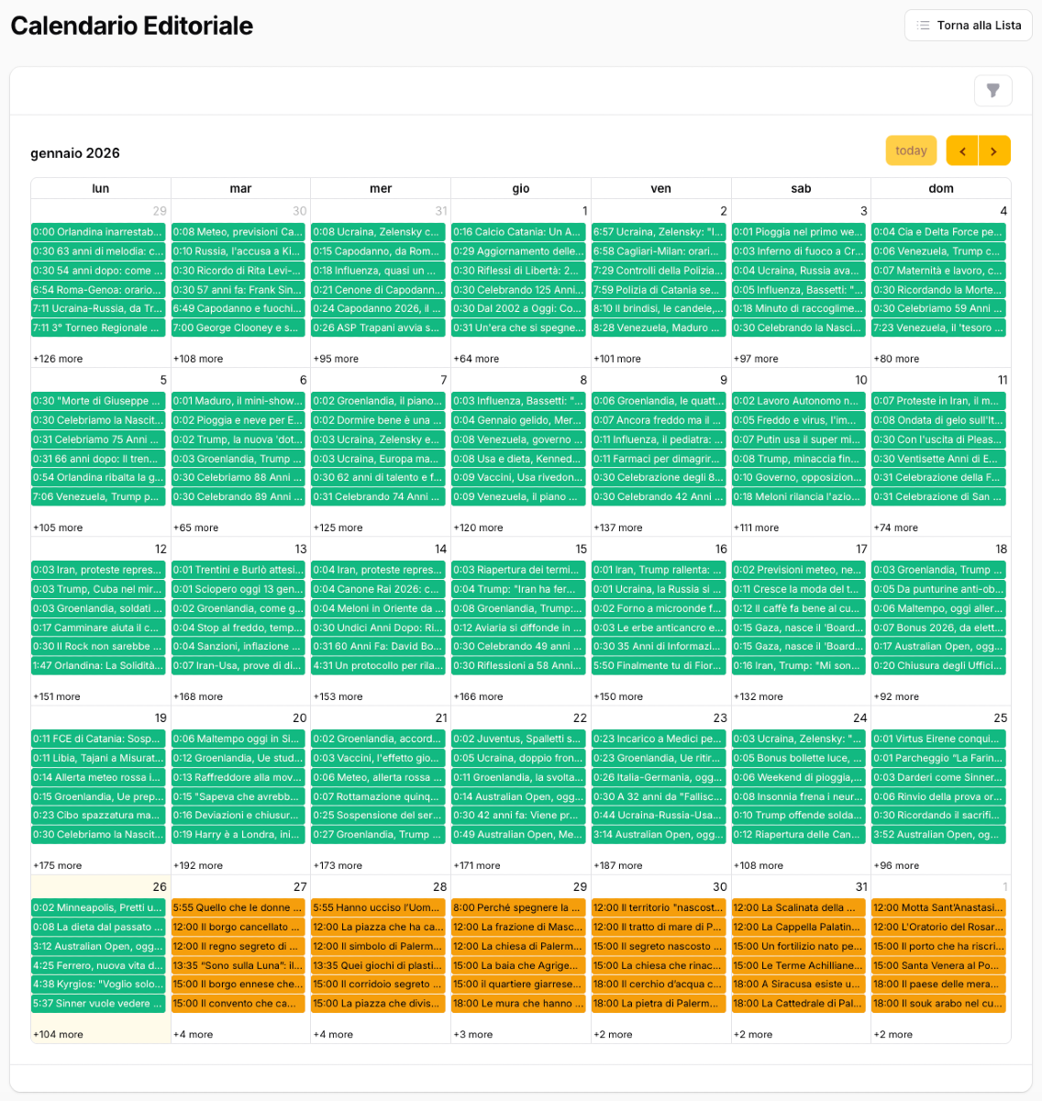Open the "Australian Open" event on January 25

(938, 834)
